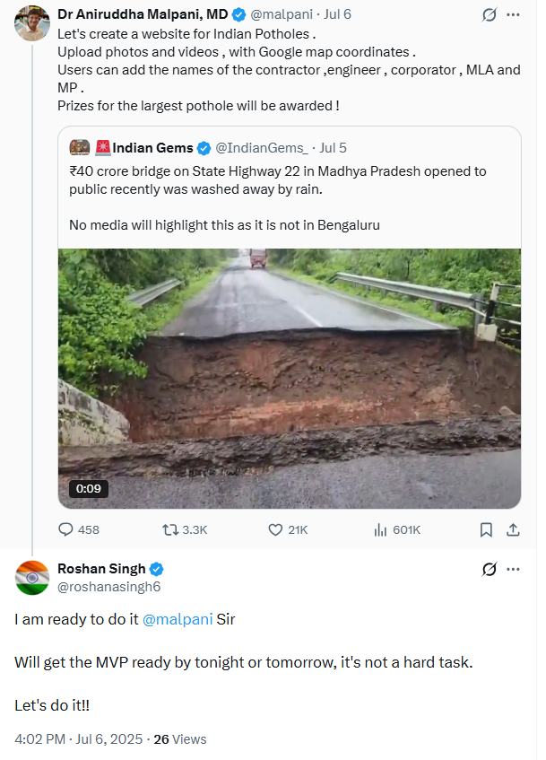Click Dr Aniruddha Malpani's profile picture
The height and width of the screenshot is (760, 546).
click(x=31, y=23)
